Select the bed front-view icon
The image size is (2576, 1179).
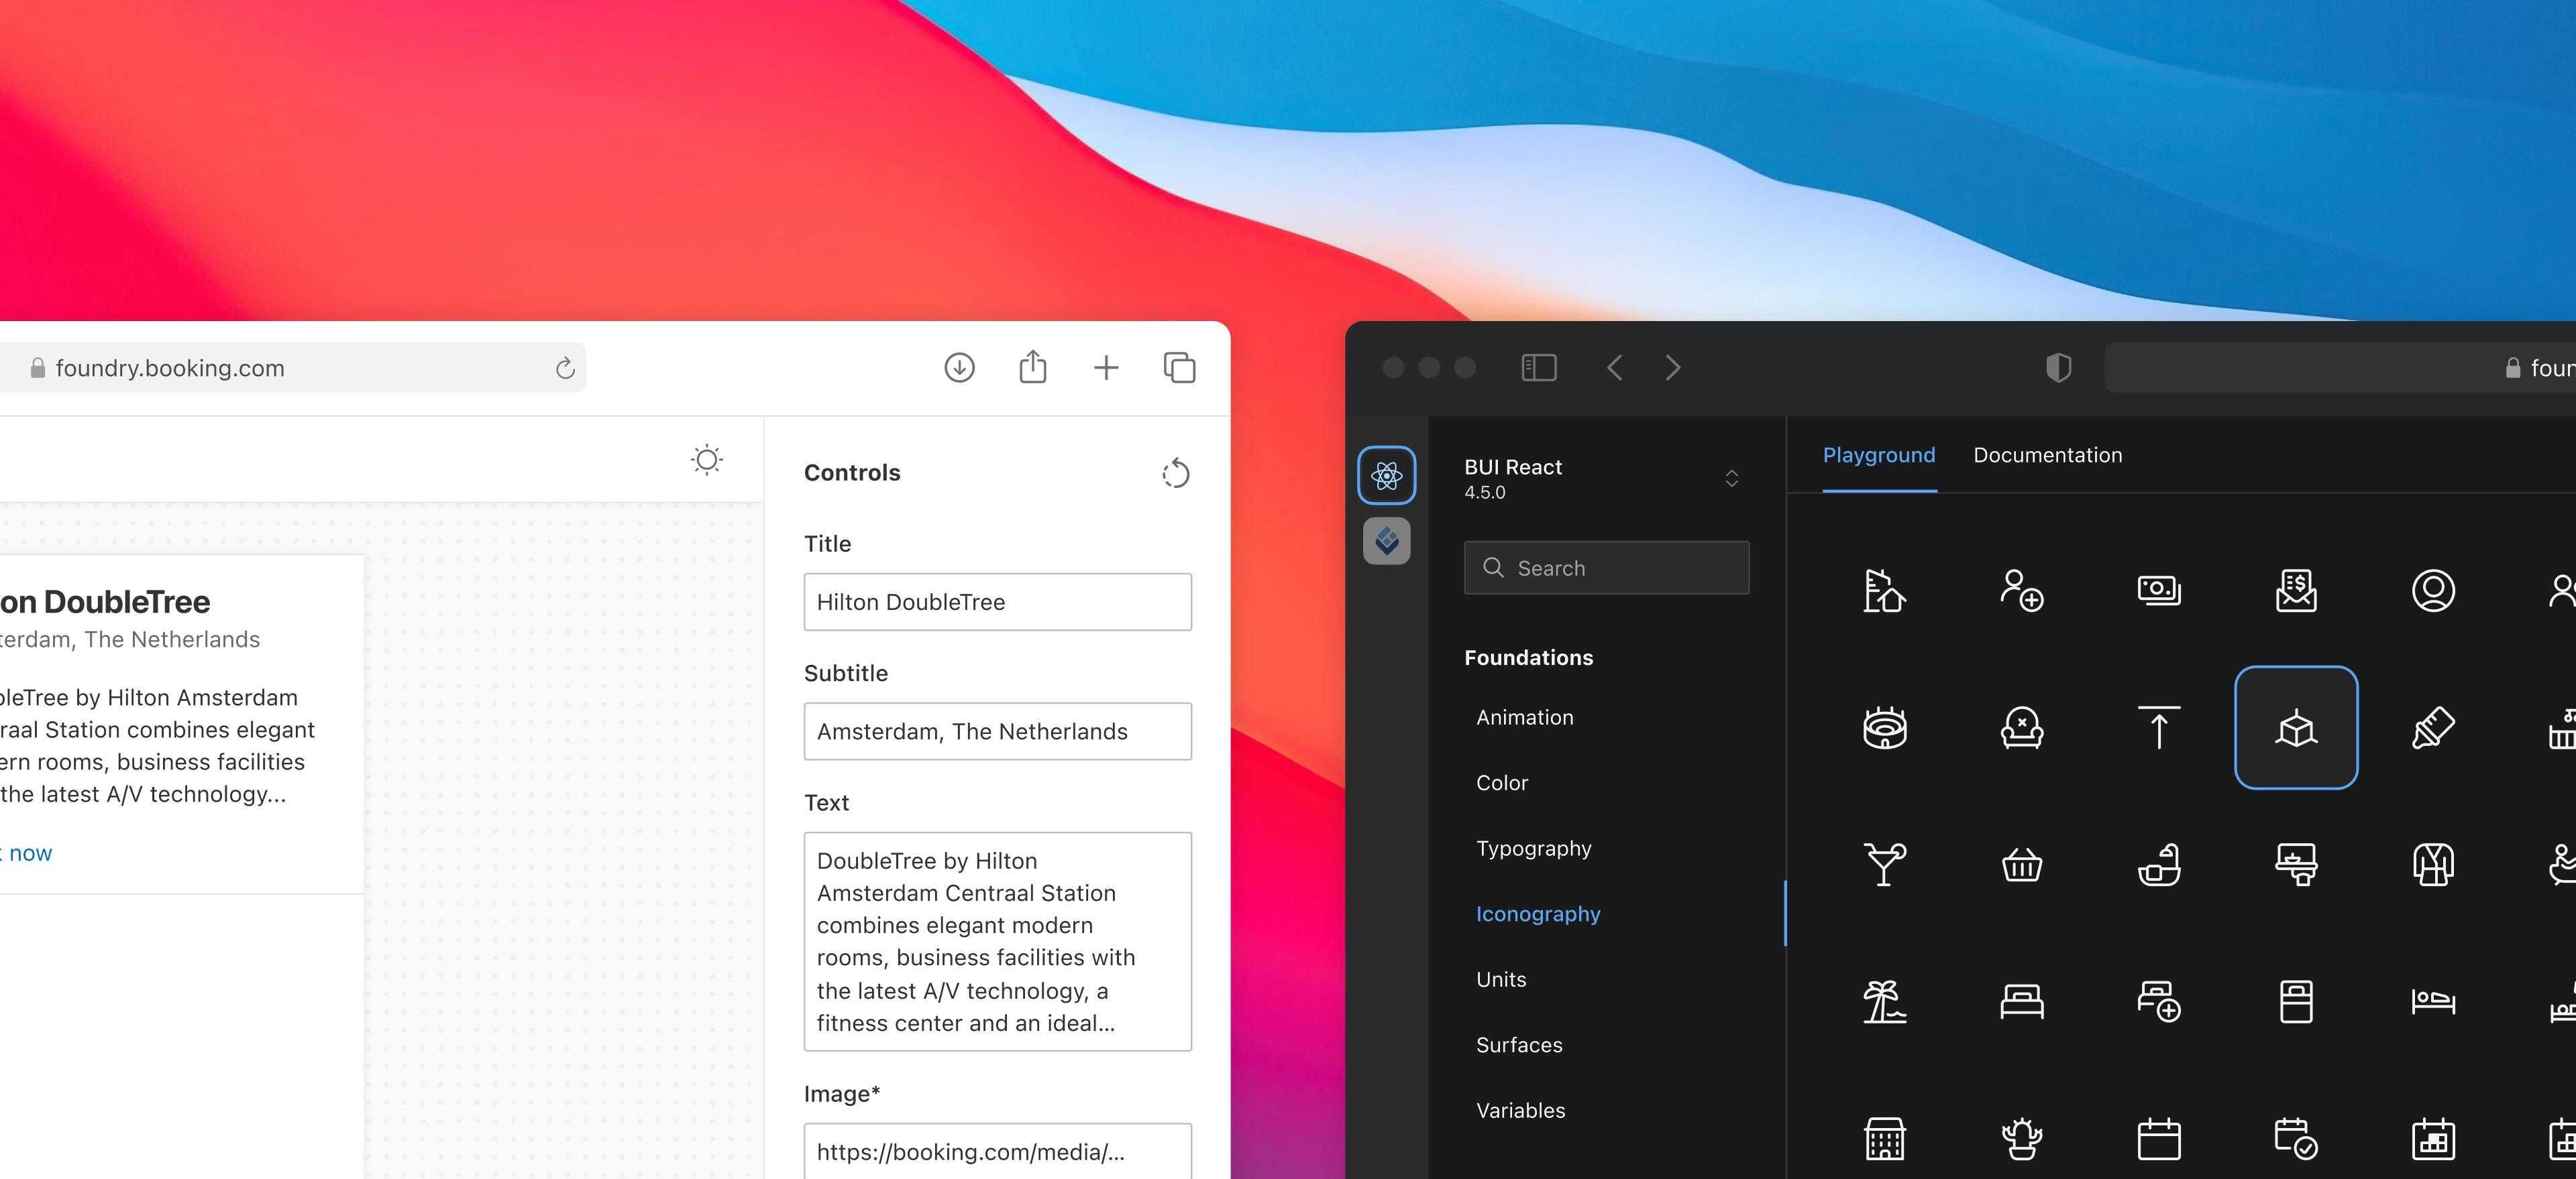pyautogui.click(x=2021, y=1001)
